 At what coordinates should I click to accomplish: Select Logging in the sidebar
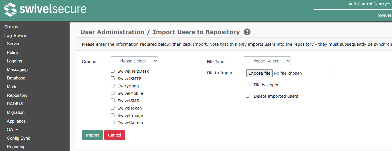(14, 61)
